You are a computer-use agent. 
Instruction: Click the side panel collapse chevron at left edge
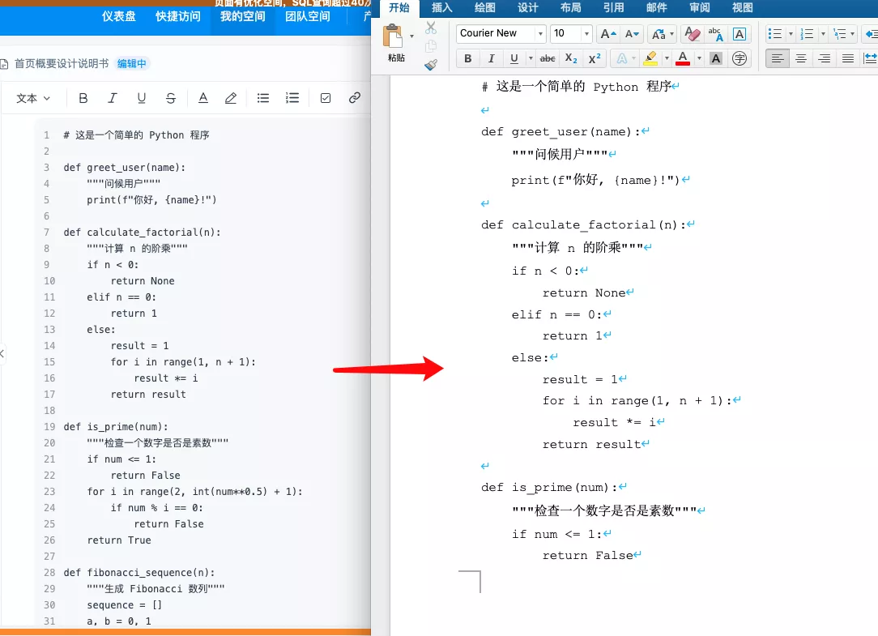[x=2, y=353]
